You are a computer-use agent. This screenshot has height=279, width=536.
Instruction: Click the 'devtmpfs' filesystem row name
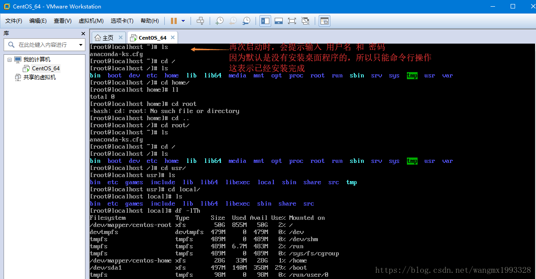click(104, 232)
